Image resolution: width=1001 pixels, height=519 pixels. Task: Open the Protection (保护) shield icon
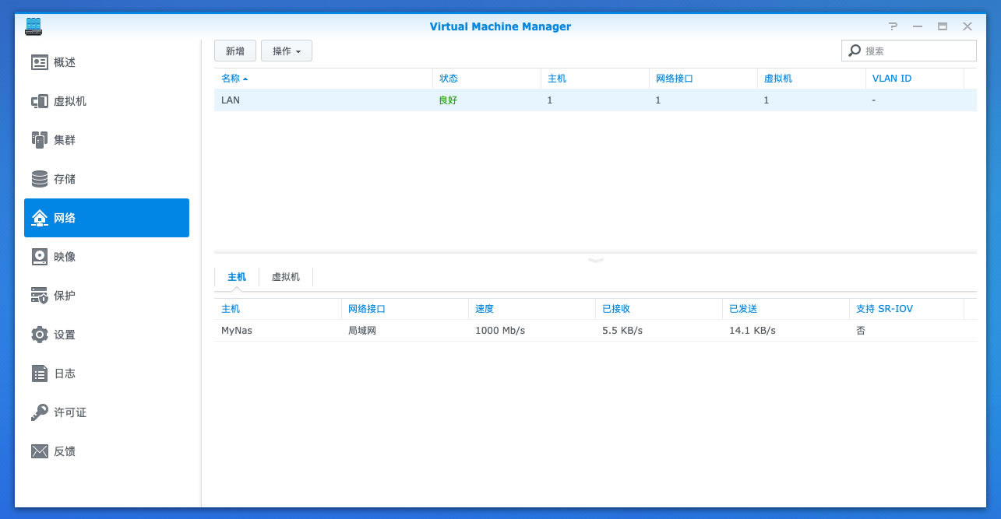pyautogui.click(x=40, y=296)
